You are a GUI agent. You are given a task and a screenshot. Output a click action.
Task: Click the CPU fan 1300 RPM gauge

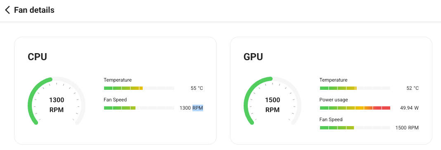tap(56, 101)
